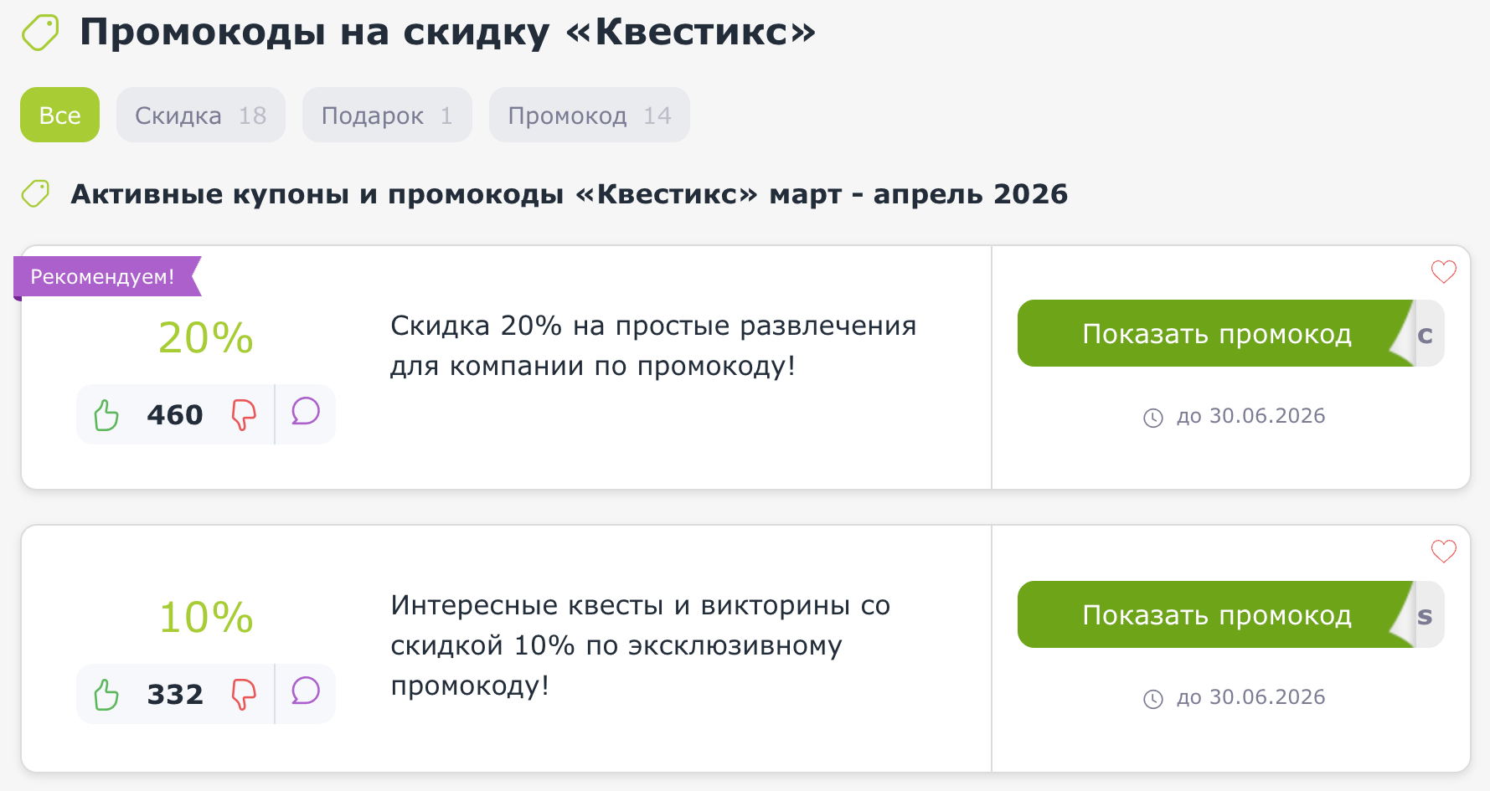Click the thumbs down on the 10% coupon
Image resolution: width=1490 pixels, height=791 pixels.
point(243,693)
